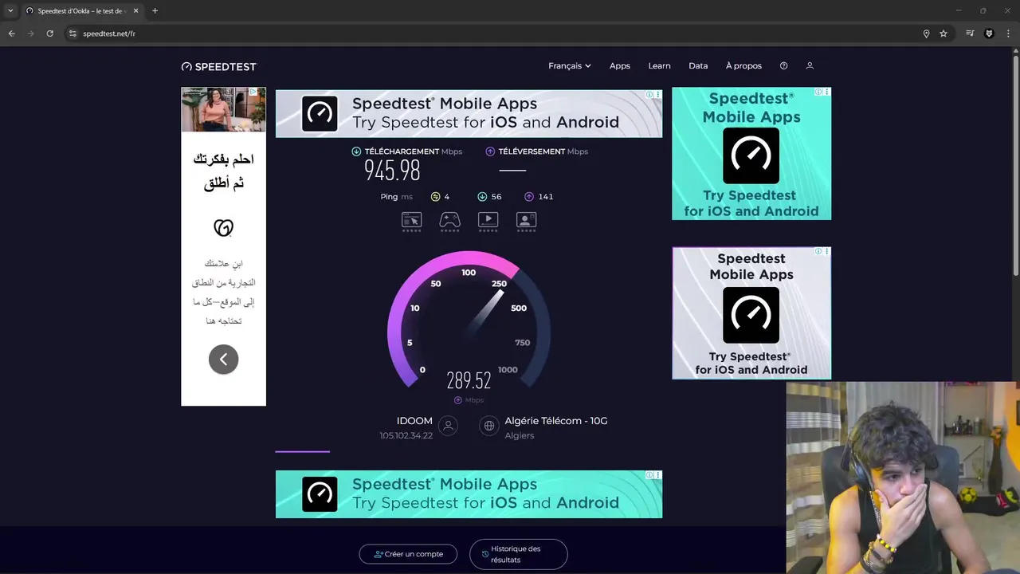Click the video streaming quality icon
Screen dimensions: 1020x574
pyautogui.click(x=488, y=221)
